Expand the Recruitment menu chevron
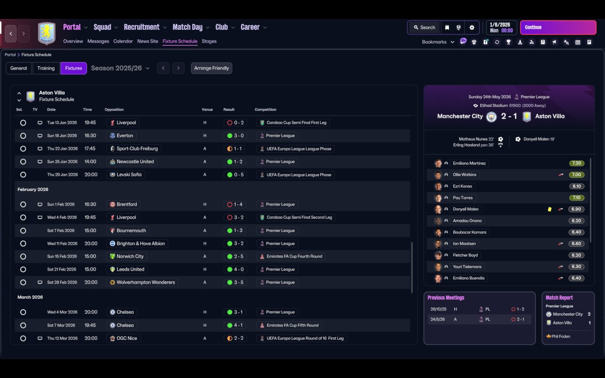The image size is (605, 378). click(164, 28)
